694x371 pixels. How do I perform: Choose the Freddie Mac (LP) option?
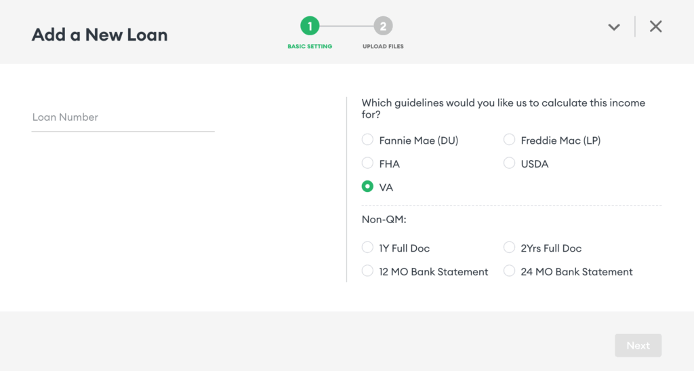(x=509, y=140)
